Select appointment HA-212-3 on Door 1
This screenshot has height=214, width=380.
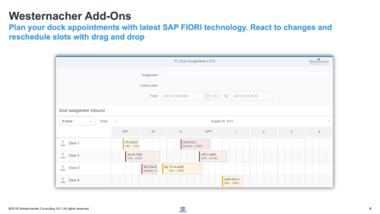[x=195, y=144]
